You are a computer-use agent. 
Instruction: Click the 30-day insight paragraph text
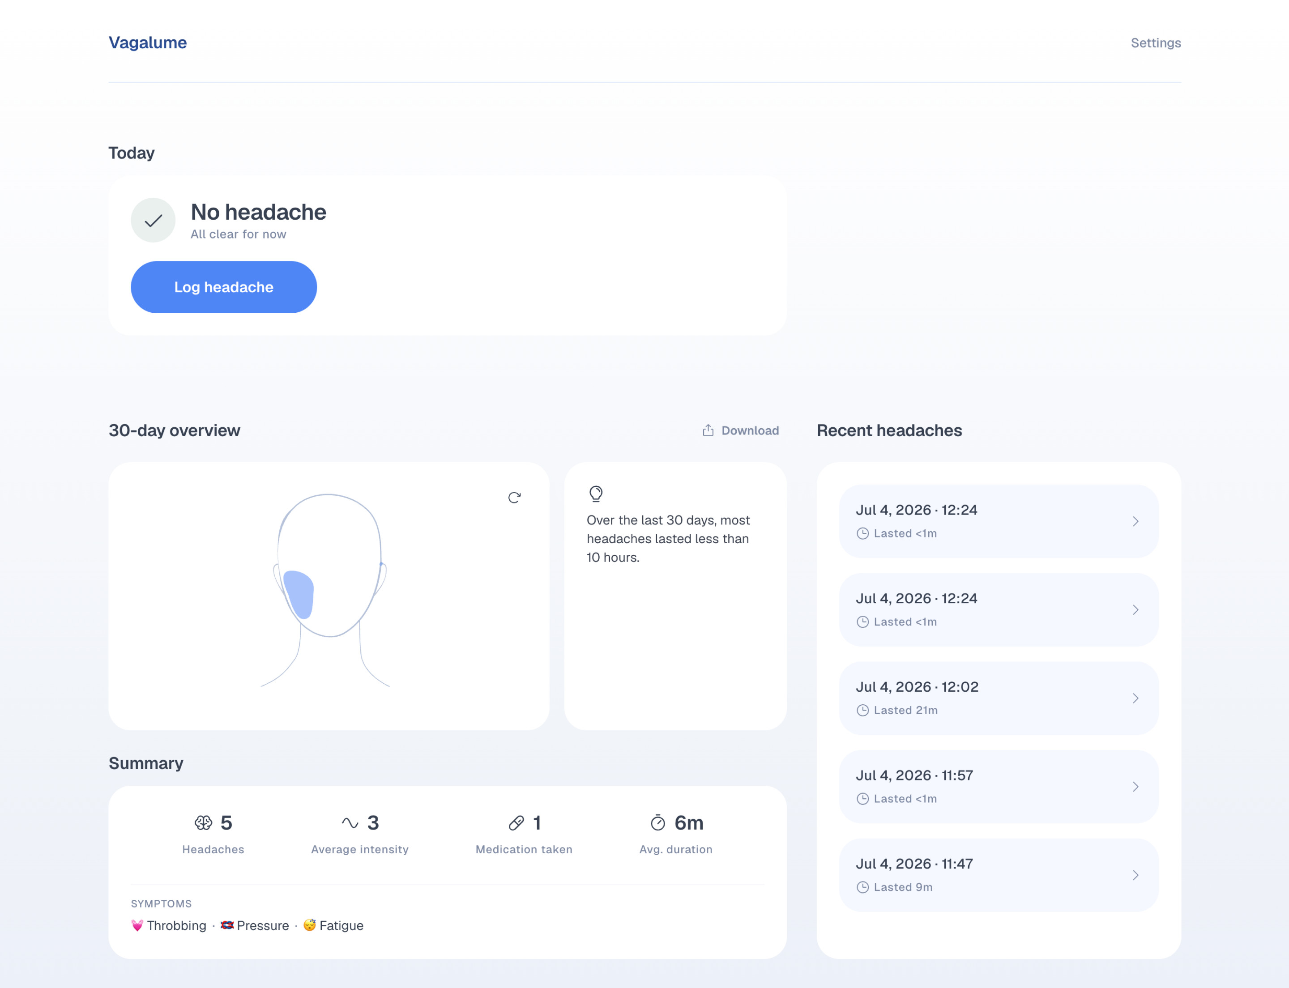(668, 539)
